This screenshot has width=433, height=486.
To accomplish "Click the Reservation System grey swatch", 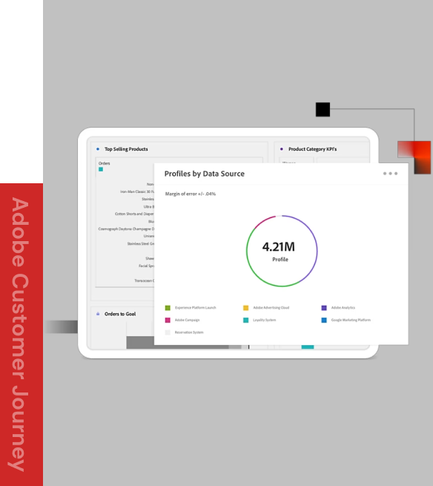I will [168, 332].
